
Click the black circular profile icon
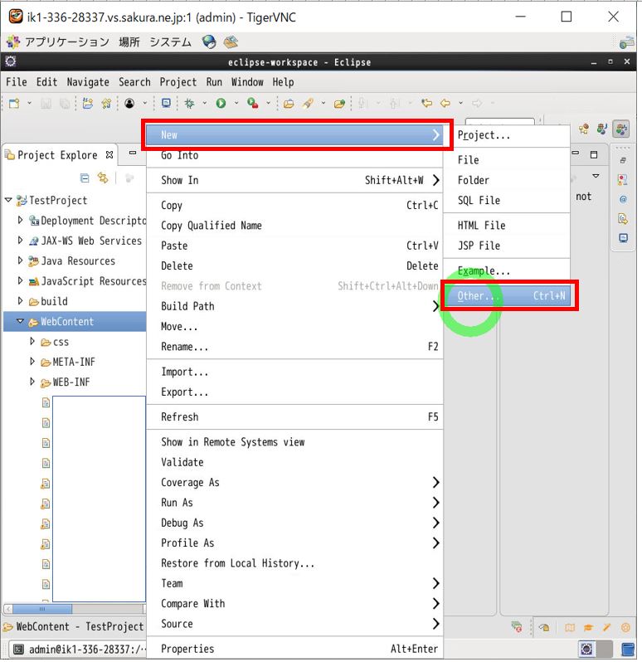coord(129,103)
